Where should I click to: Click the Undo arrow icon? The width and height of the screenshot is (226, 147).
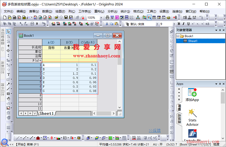click(x=44, y=24)
